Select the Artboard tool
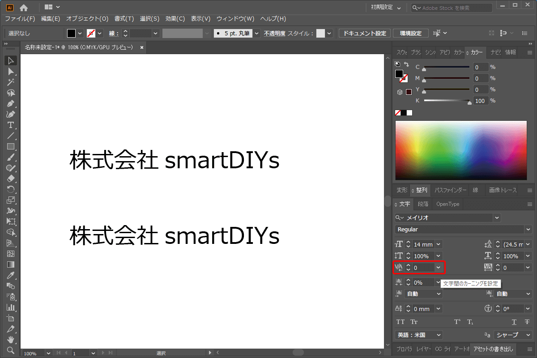The width and height of the screenshot is (537, 358). 11,318
